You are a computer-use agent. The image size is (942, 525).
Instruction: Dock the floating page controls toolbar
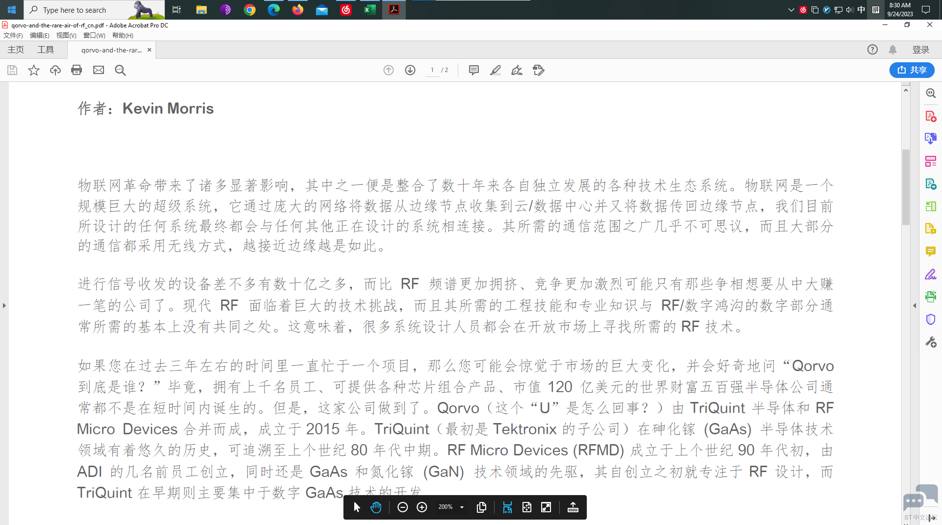[x=573, y=507]
